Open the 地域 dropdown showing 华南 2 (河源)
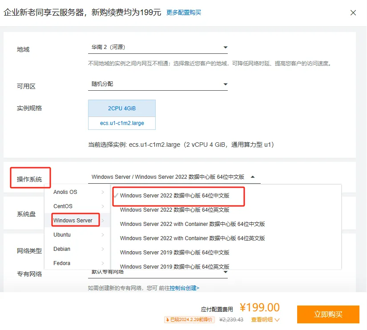 click(158, 47)
